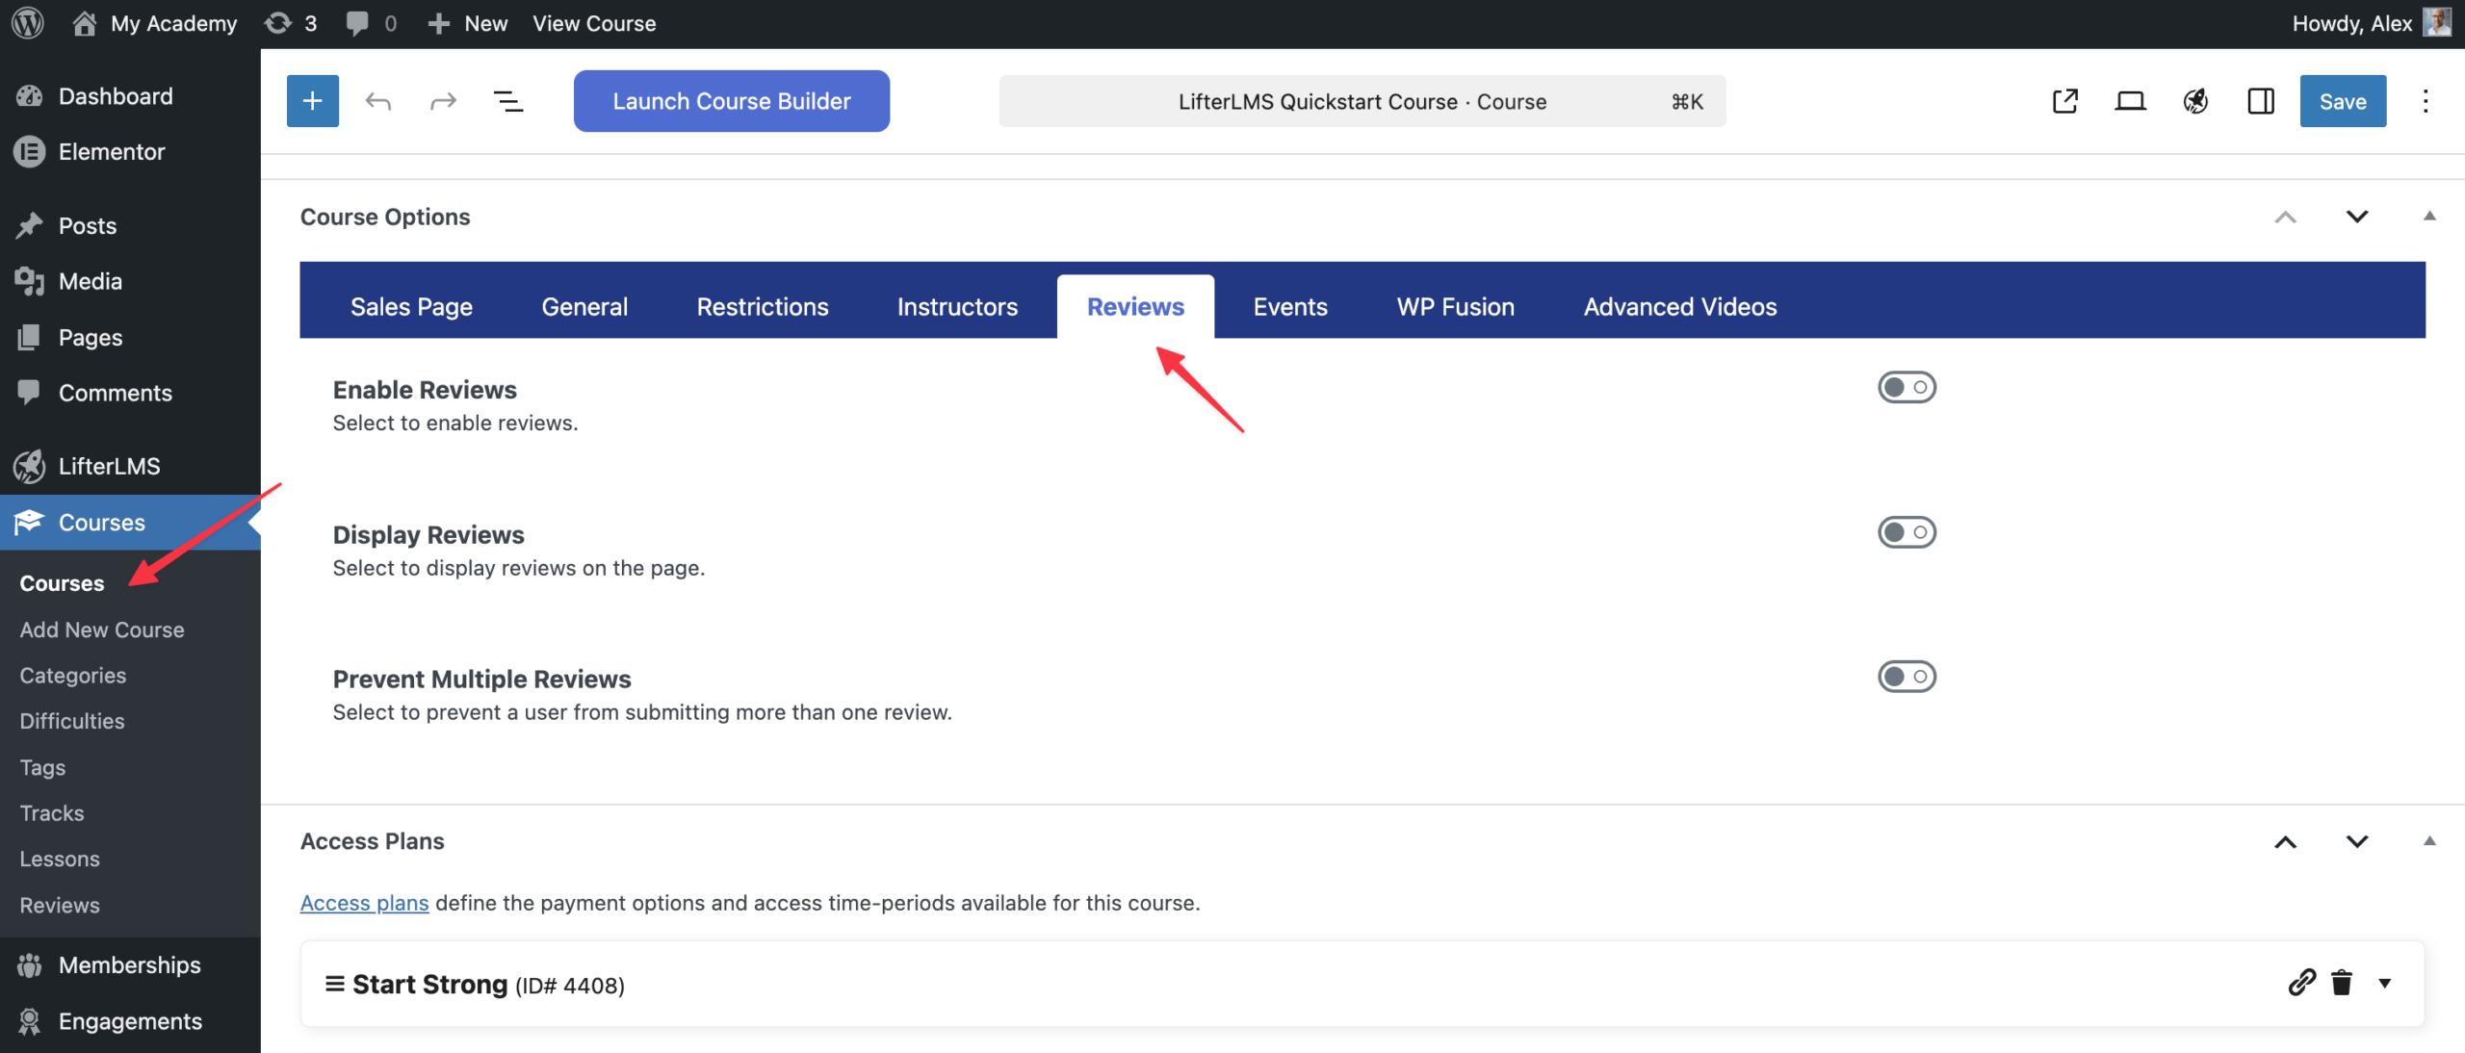The height and width of the screenshot is (1053, 2465).
Task: Toggle the block inserter plus button
Action: tap(313, 101)
